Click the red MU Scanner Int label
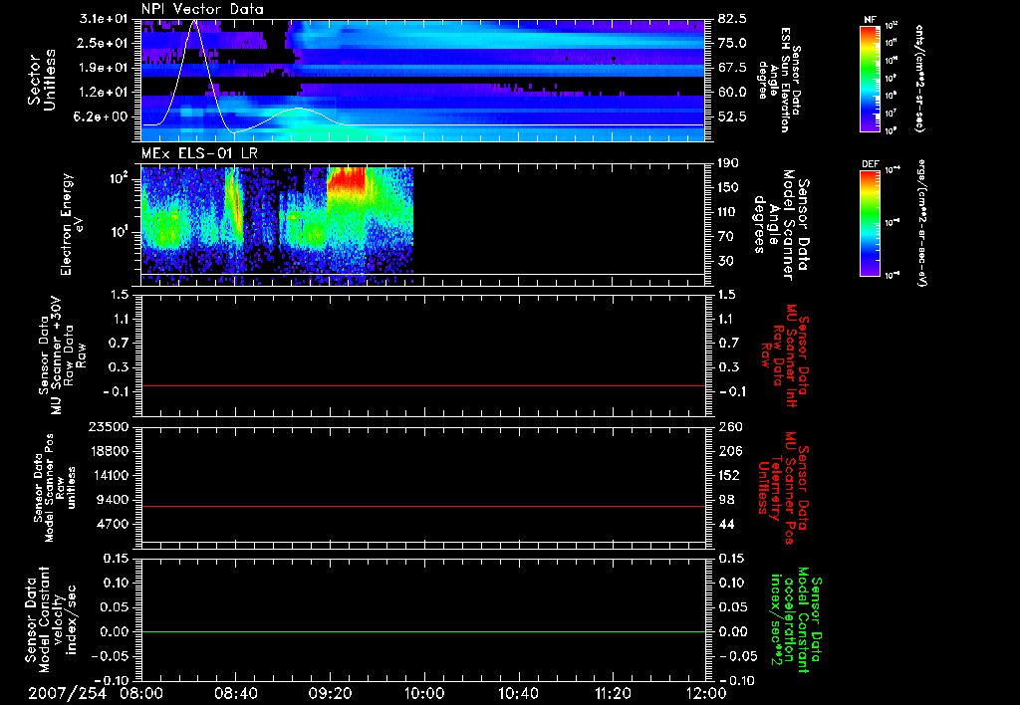1020x705 pixels. 784,355
